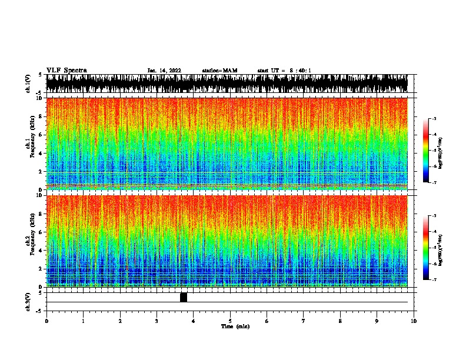Click the time axis tick label '10'
The width and height of the screenshot is (466, 360).
[x=414, y=321]
